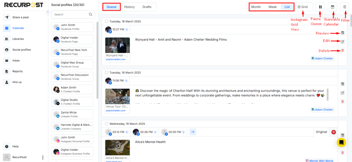Open the filter settings icon

coord(344,7)
